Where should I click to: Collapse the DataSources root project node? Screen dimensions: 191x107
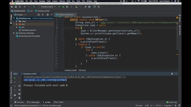(14, 18)
